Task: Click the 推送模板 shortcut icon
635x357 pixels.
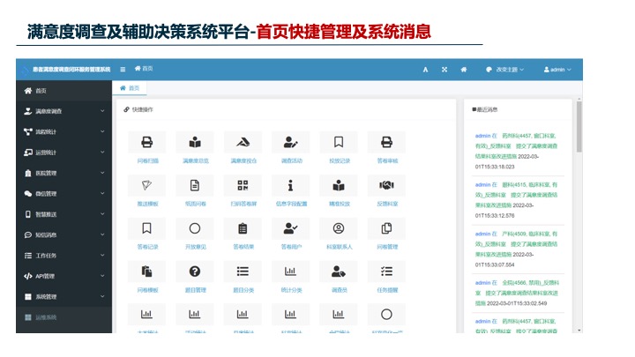Action: pyautogui.click(x=146, y=185)
